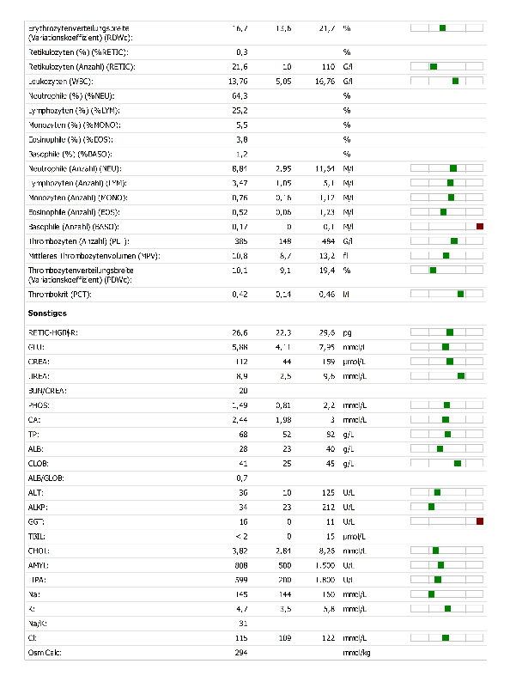The width and height of the screenshot is (510, 688).
Task: Click the green marker in the Thrombokrit (PCT) bar
Action: point(460,294)
